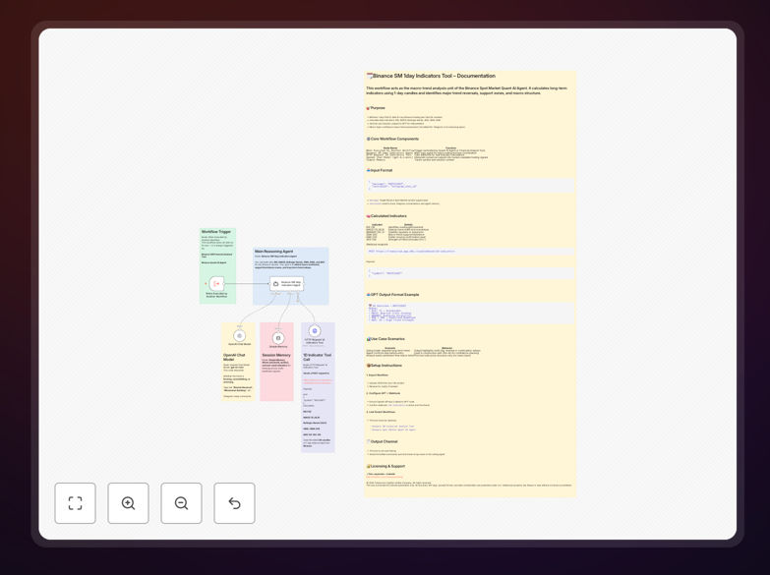Open the red support link in Licensing section

(385, 477)
